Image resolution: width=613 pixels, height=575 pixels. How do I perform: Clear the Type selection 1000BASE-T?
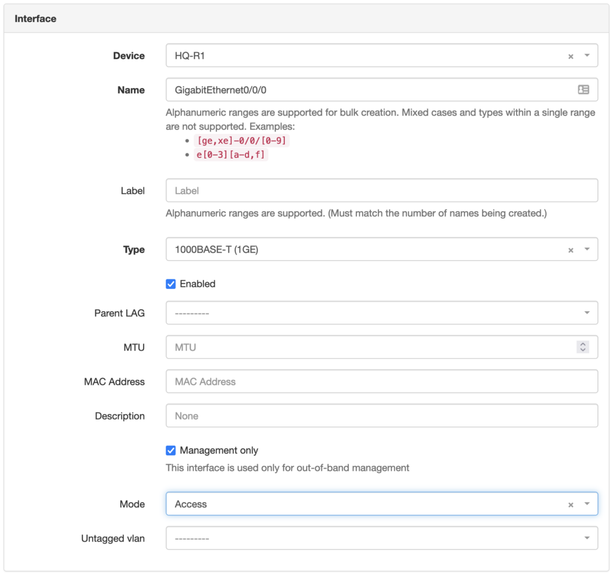(570, 250)
